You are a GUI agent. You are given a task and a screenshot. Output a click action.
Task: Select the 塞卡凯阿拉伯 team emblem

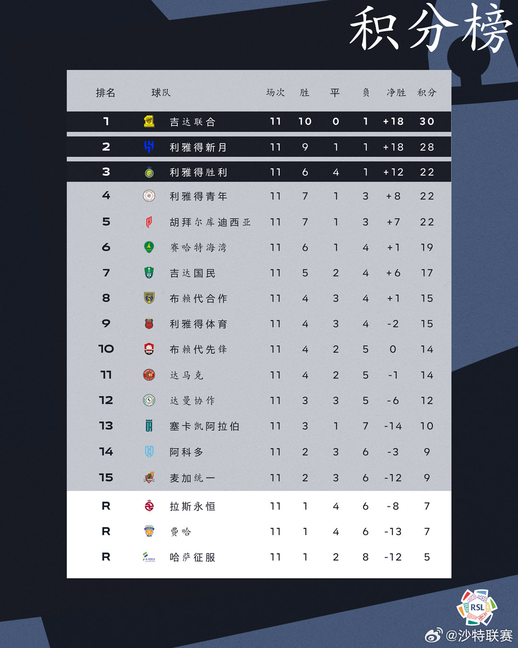pos(149,426)
